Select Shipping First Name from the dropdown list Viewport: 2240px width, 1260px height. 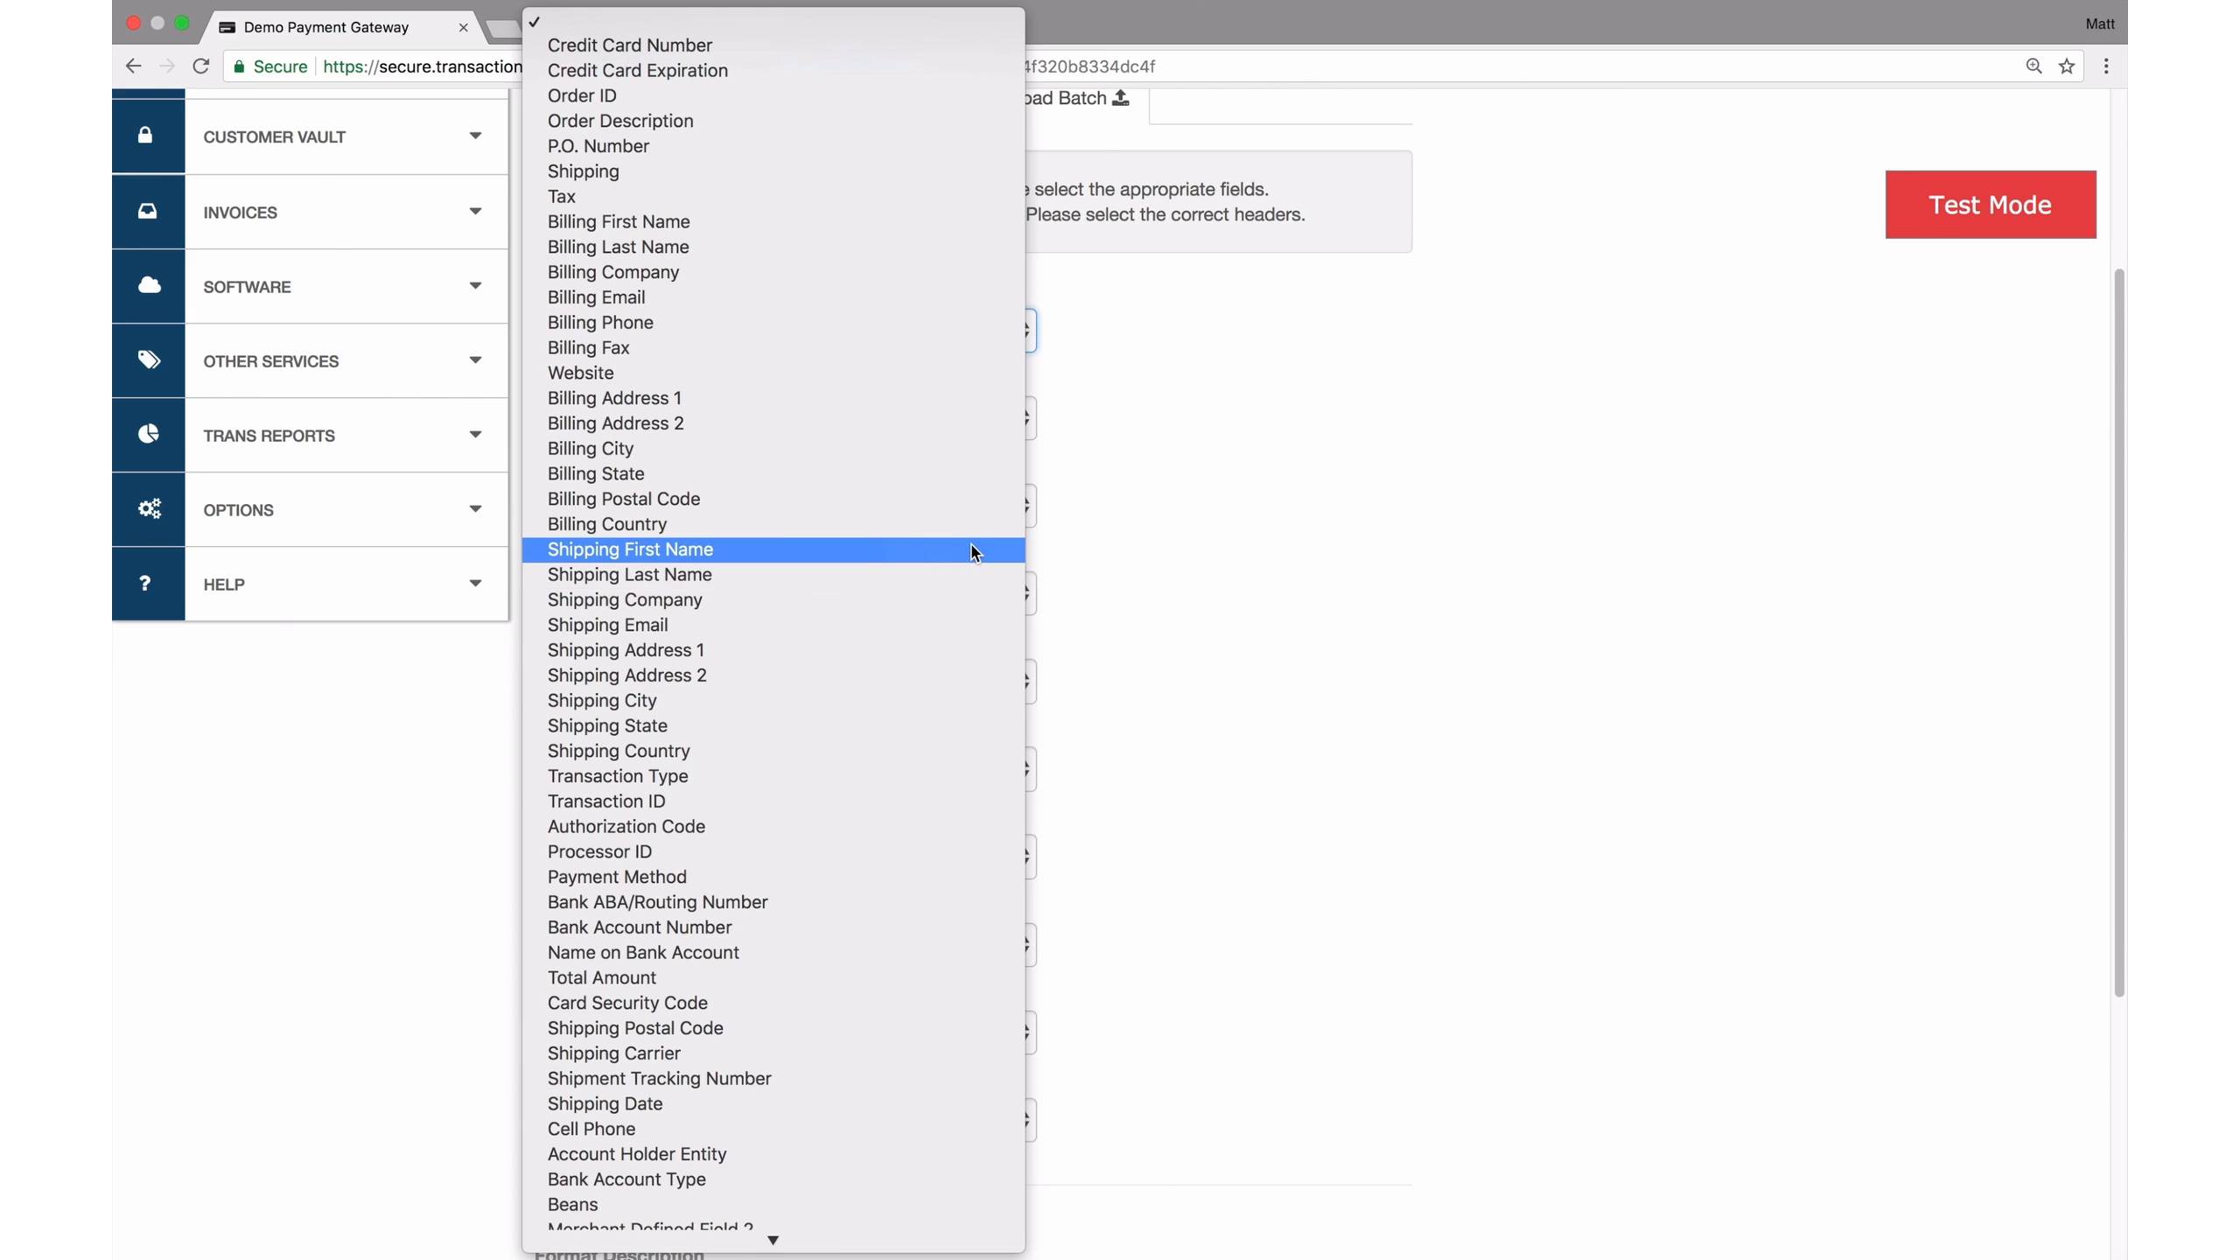tap(630, 549)
